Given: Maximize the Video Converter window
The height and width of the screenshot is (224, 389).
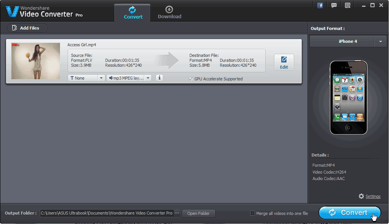Looking at the screenshot, I should [372, 5].
